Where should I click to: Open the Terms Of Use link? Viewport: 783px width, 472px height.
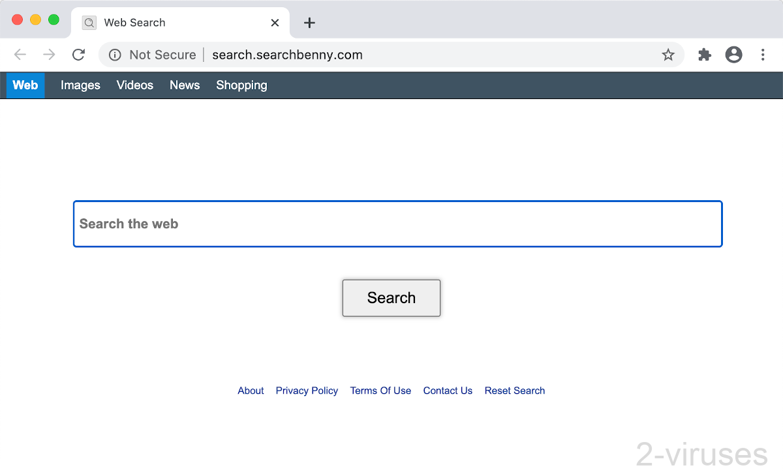pos(380,391)
